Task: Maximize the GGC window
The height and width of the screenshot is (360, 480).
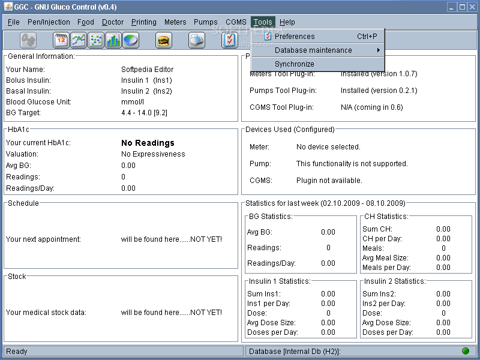Action: pos(462,7)
